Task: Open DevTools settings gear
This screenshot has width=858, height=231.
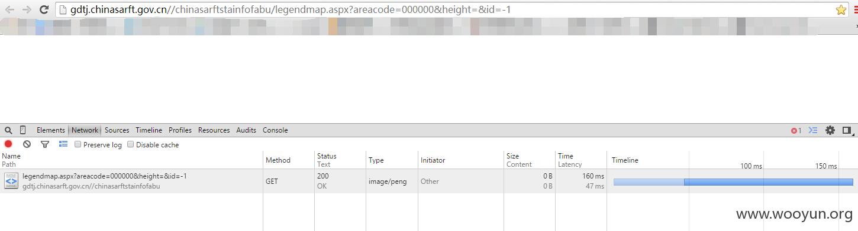Action: pos(830,130)
